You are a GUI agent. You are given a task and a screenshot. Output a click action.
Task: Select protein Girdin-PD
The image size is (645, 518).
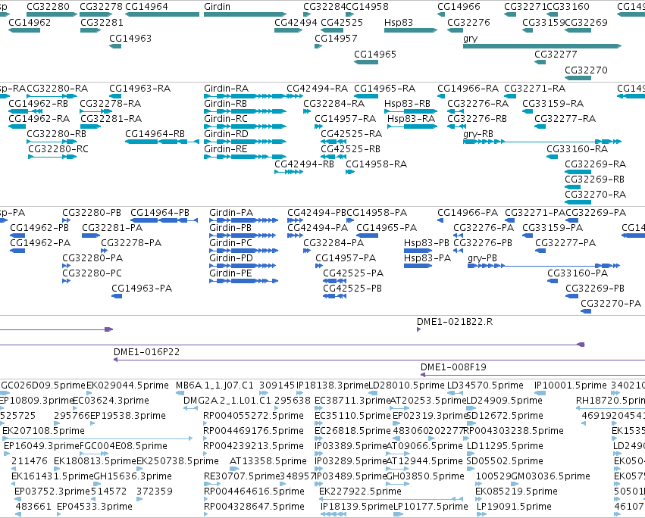[231, 258]
